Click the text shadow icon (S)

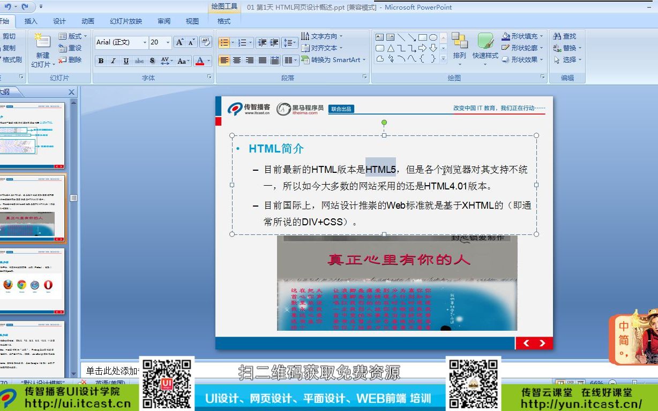click(x=152, y=61)
